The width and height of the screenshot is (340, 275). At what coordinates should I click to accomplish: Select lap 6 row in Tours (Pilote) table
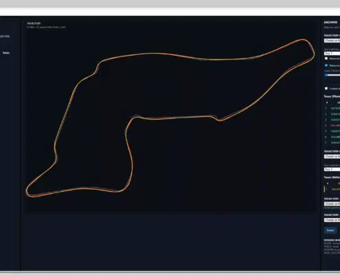pyautogui.click(x=332, y=137)
